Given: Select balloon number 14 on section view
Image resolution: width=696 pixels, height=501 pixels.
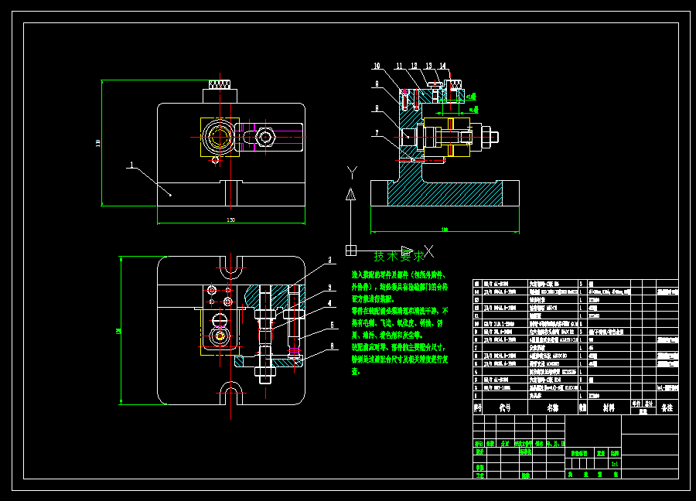Looking at the screenshot, I should [442, 66].
